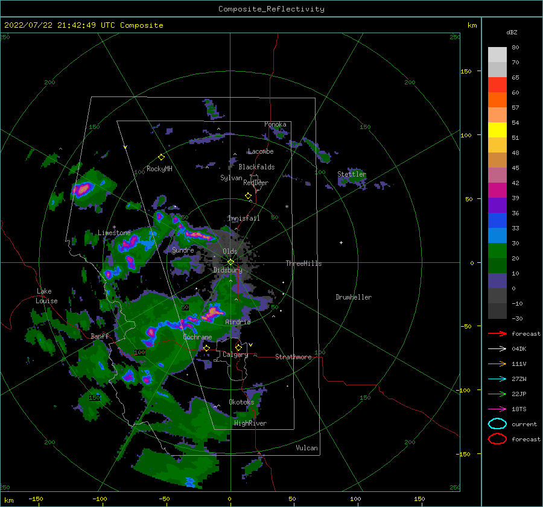The image size is (543, 507).
Task: Click the RedDeer city label
Action: (x=256, y=183)
